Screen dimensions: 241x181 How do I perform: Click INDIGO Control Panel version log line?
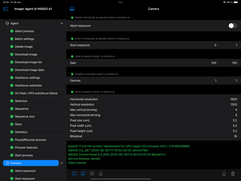[117, 154]
